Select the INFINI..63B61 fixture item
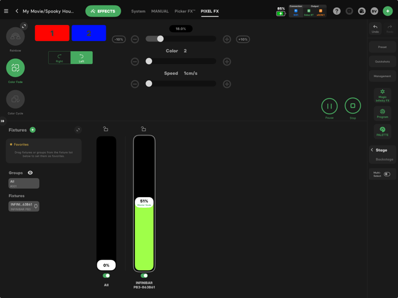398x298 pixels. pyautogui.click(x=24, y=207)
